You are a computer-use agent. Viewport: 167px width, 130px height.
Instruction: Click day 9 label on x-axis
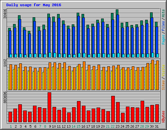click(50, 126)
